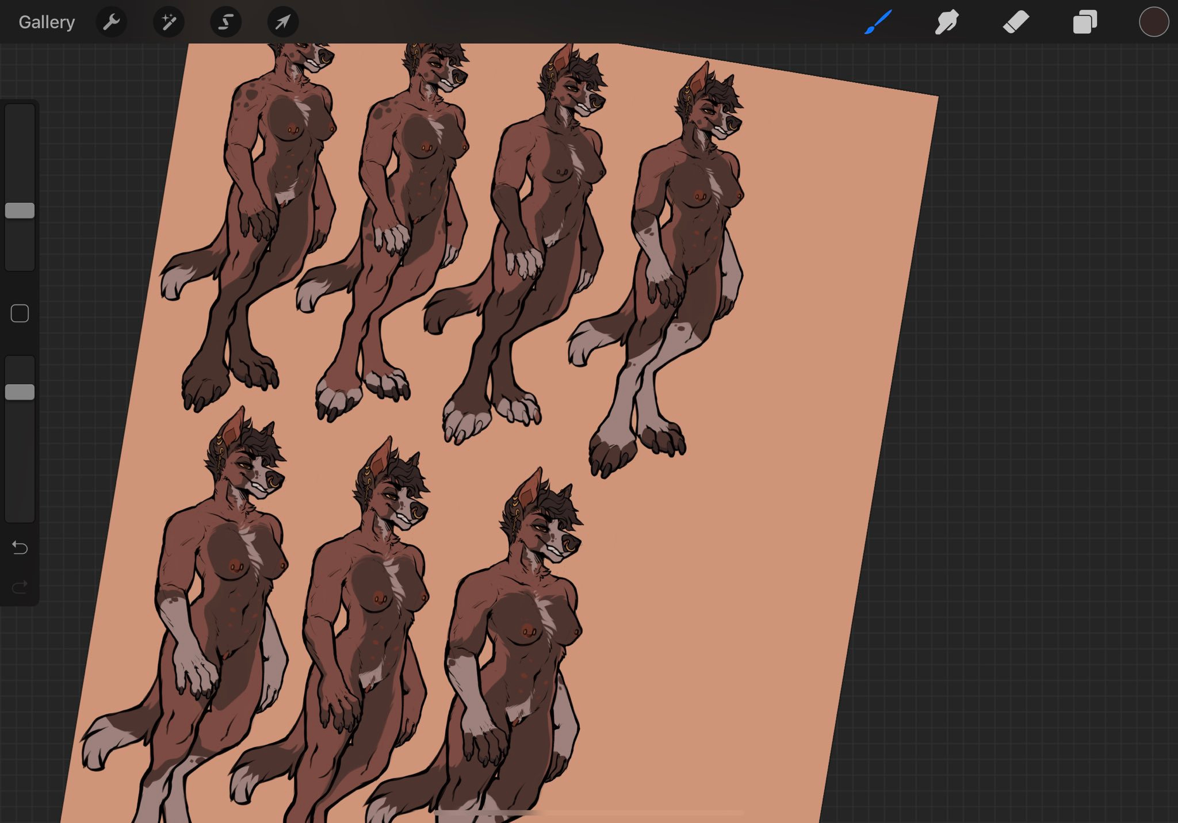Open the Actions wrench menu
This screenshot has width=1178, height=823.
(x=111, y=22)
